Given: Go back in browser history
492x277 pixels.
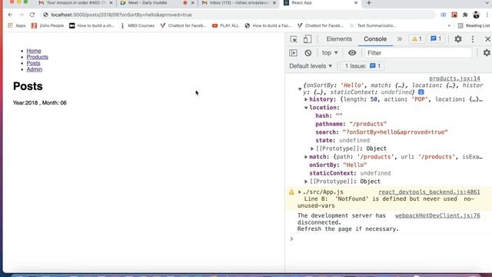Looking at the screenshot, I should point(10,15).
